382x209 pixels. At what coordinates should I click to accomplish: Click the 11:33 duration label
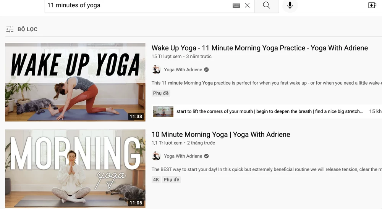click(x=136, y=117)
